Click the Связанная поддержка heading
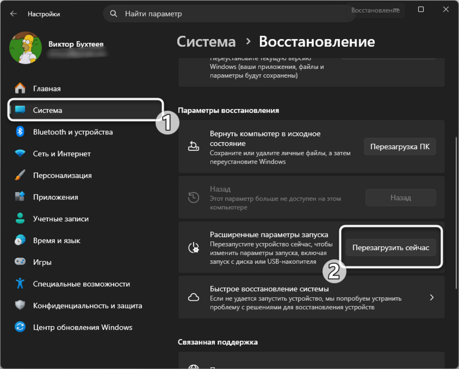Viewport: 459px width, 369px height. pyautogui.click(x=218, y=342)
